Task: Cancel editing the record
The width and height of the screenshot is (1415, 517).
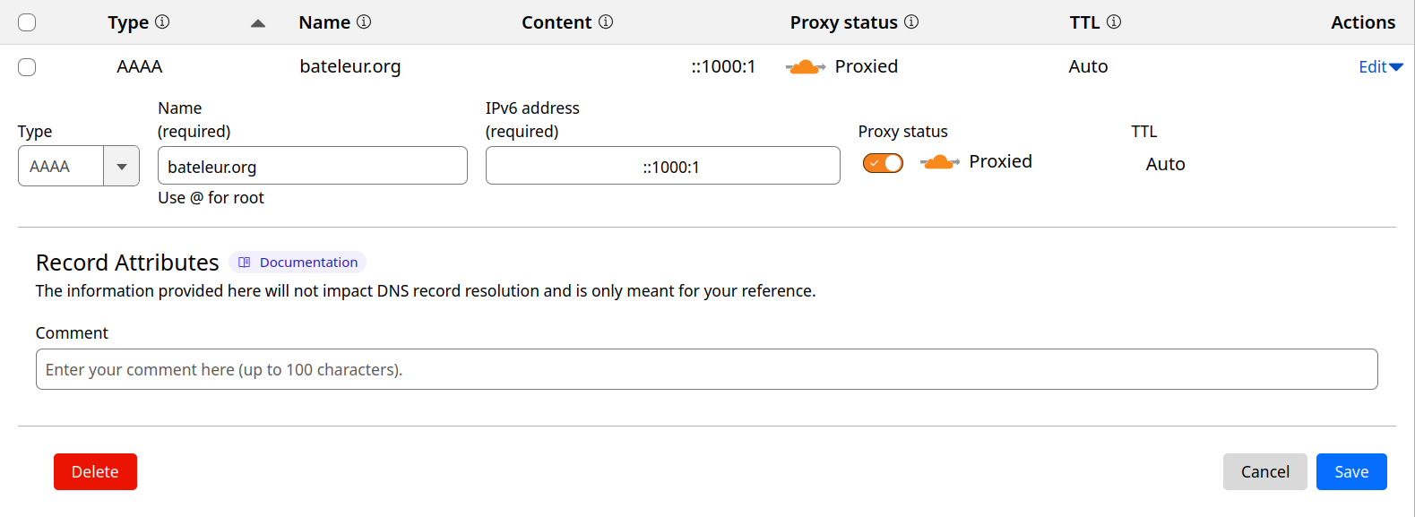Action: coord(1264,471)
